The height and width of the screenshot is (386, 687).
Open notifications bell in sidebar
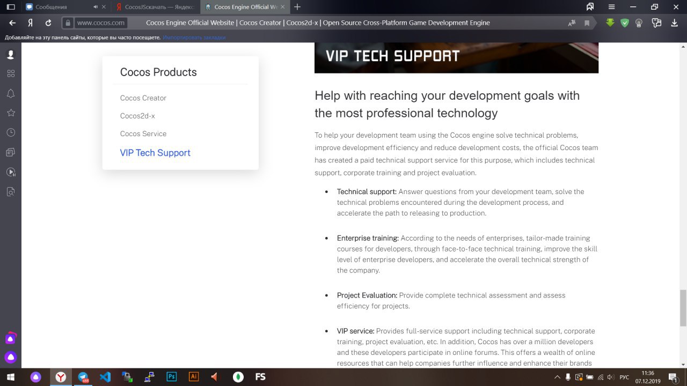pos(11,93)
